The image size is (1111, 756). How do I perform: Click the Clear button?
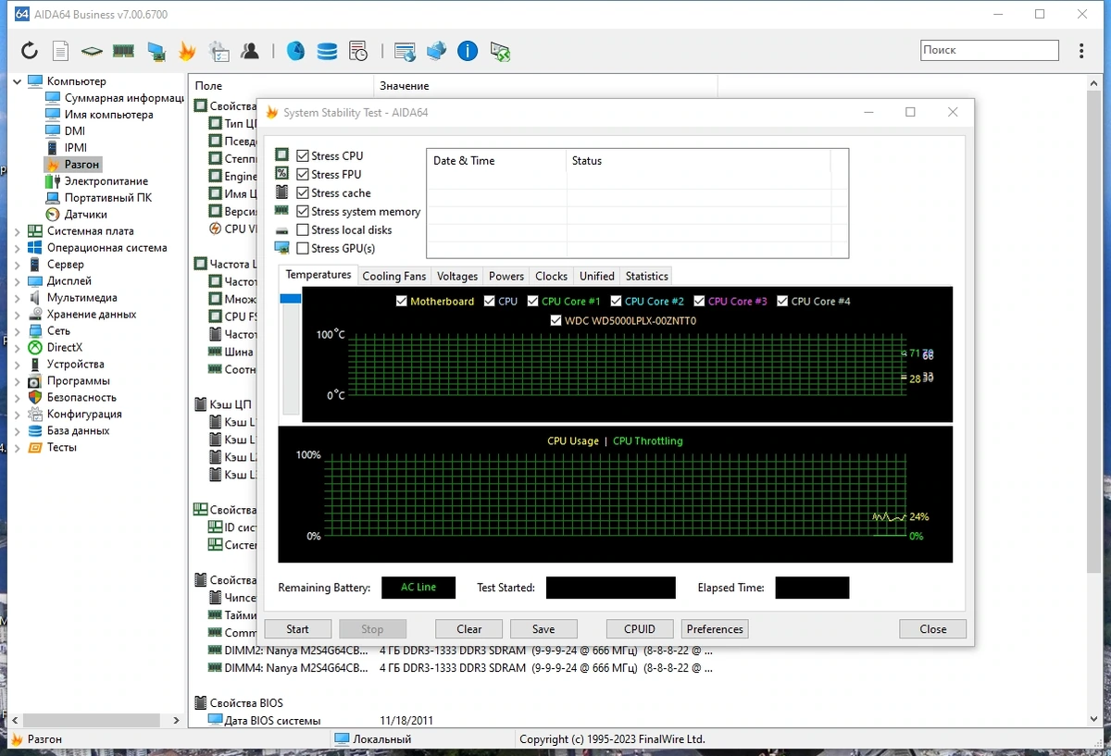pyautogui.click(x=469, y=629)
